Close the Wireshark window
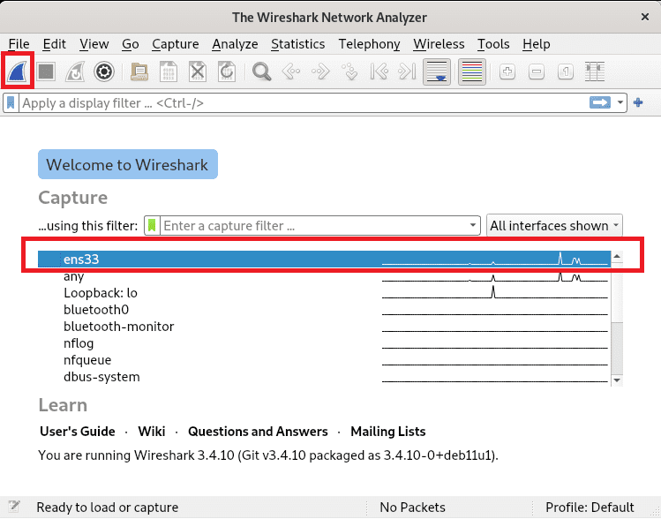Image resolution: width=661 pixels, height=519 pixels. click(644, 17)
